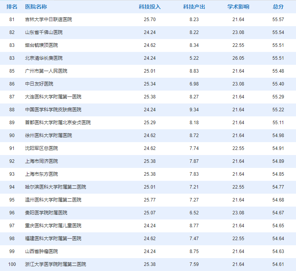Click total score 55.54
Viewport: 296px width, 271px height.
click(278, 32)
